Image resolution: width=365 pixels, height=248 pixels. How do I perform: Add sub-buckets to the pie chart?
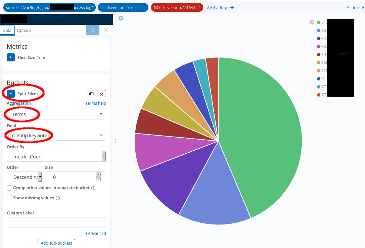pos(56,243)
